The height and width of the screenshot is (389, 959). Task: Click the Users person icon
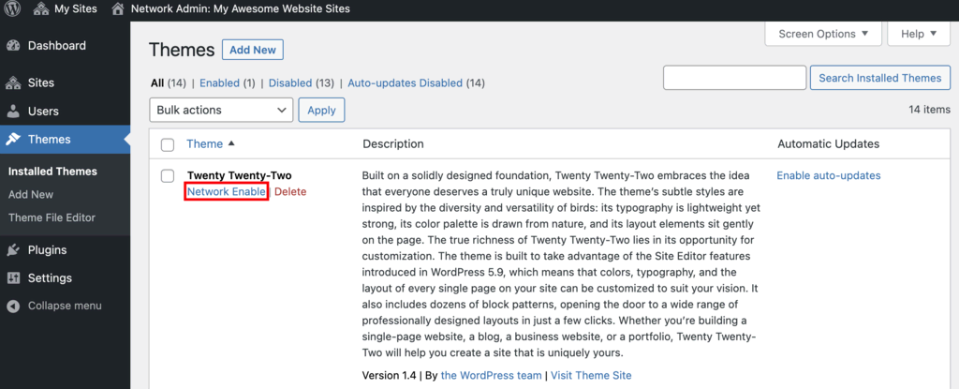coord(13,112)
